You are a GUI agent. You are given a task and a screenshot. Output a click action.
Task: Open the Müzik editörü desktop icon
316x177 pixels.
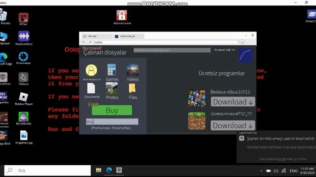(x=24, y=36)
